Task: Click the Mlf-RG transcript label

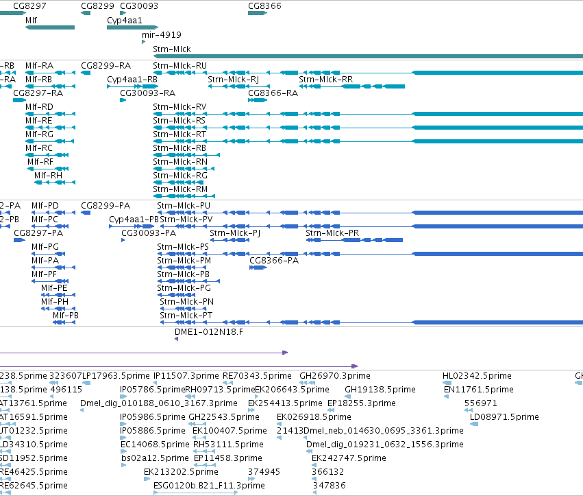Action: click(x=40, y=134)
